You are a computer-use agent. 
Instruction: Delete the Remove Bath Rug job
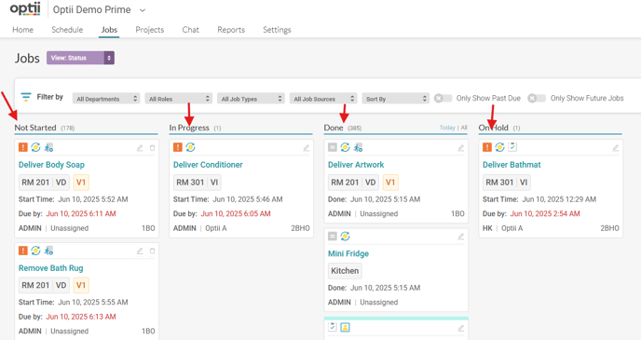pyautogui.click(x=152, y=251)
